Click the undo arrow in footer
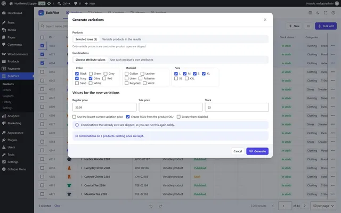Screen dimensions: 341x213 [x=151, y=206]
